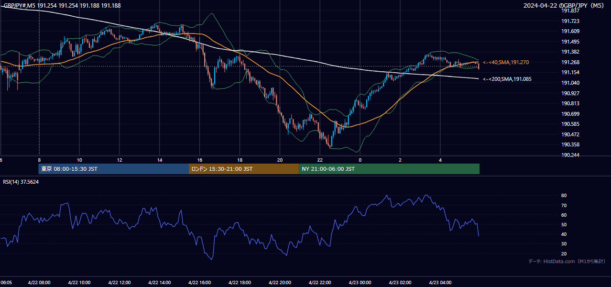Image resolution: width=611 pixels, height=287 pixels.
Task: Click the 190.472 price axis value
Action: pyautogui.click(x=570, y=134)
